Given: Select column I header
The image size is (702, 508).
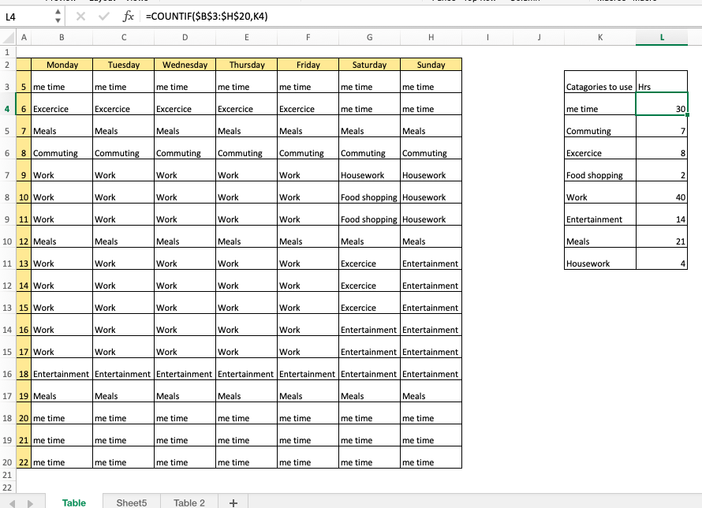Looking at the screenshot, I should [487, 38].
